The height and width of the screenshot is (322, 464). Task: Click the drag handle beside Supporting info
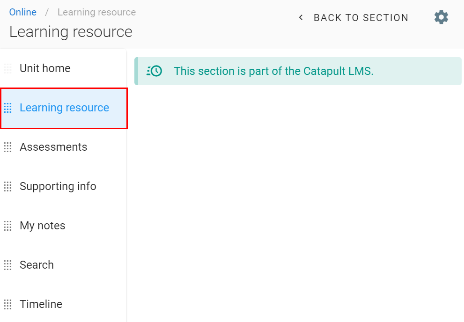[7, 187]
